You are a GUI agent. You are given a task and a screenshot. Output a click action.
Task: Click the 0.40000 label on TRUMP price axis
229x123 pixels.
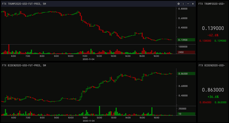[x=183, y=28]
